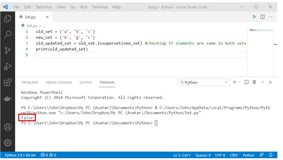
Task: Open the Manage gear icon
Action: click(x=8, y=143)
